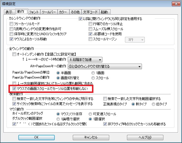Choose 可変速スクロール for wheel drag
Viewport: 182px width, 143px height.
pyautogui.click(x=90, y=114)
